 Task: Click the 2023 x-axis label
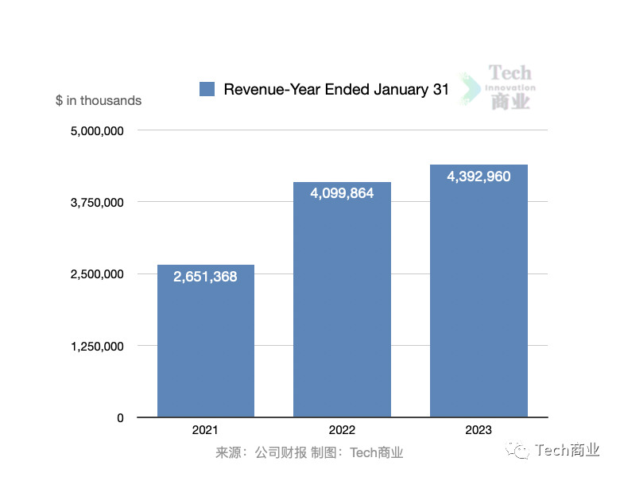(x=479, y=430)
